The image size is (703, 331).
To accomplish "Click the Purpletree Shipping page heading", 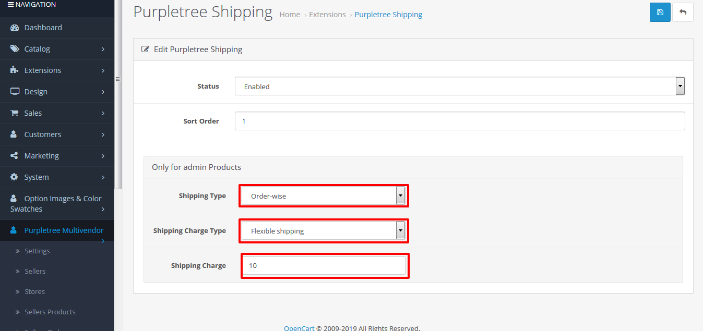I will [x=203, y=12].
